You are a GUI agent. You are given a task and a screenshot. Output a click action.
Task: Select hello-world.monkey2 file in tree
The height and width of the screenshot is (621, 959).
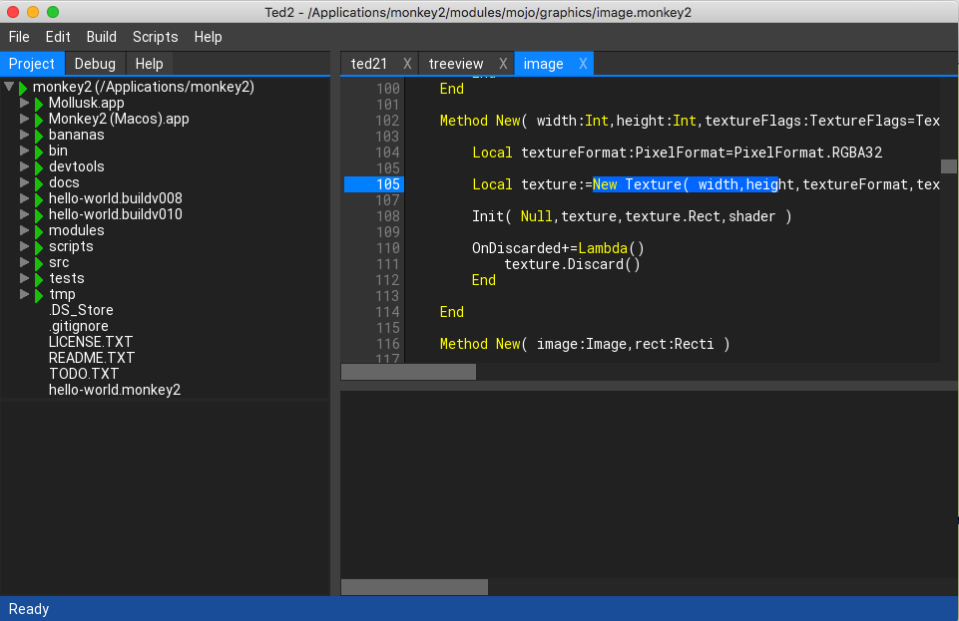click(x=114, y=390)
